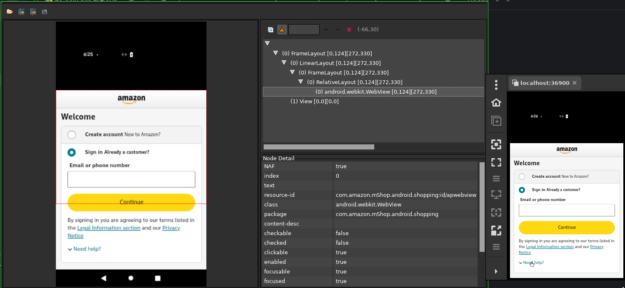Open a saved UI XML dump file
This screenshot has height=288, width=625.
[x=10, y=11]
